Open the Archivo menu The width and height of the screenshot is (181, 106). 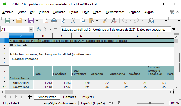(8, 12)
